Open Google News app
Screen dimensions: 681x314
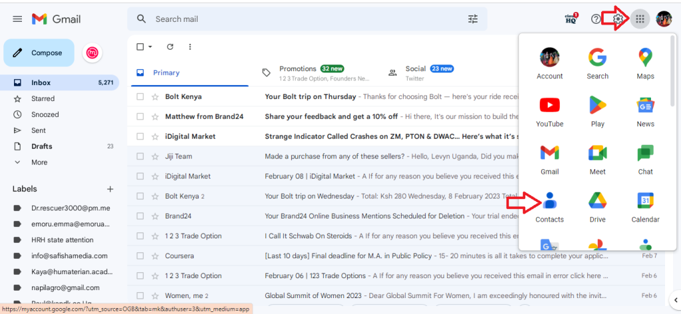tap(645, 112)
